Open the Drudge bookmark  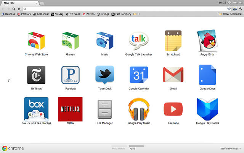click(x=103, y=14)
